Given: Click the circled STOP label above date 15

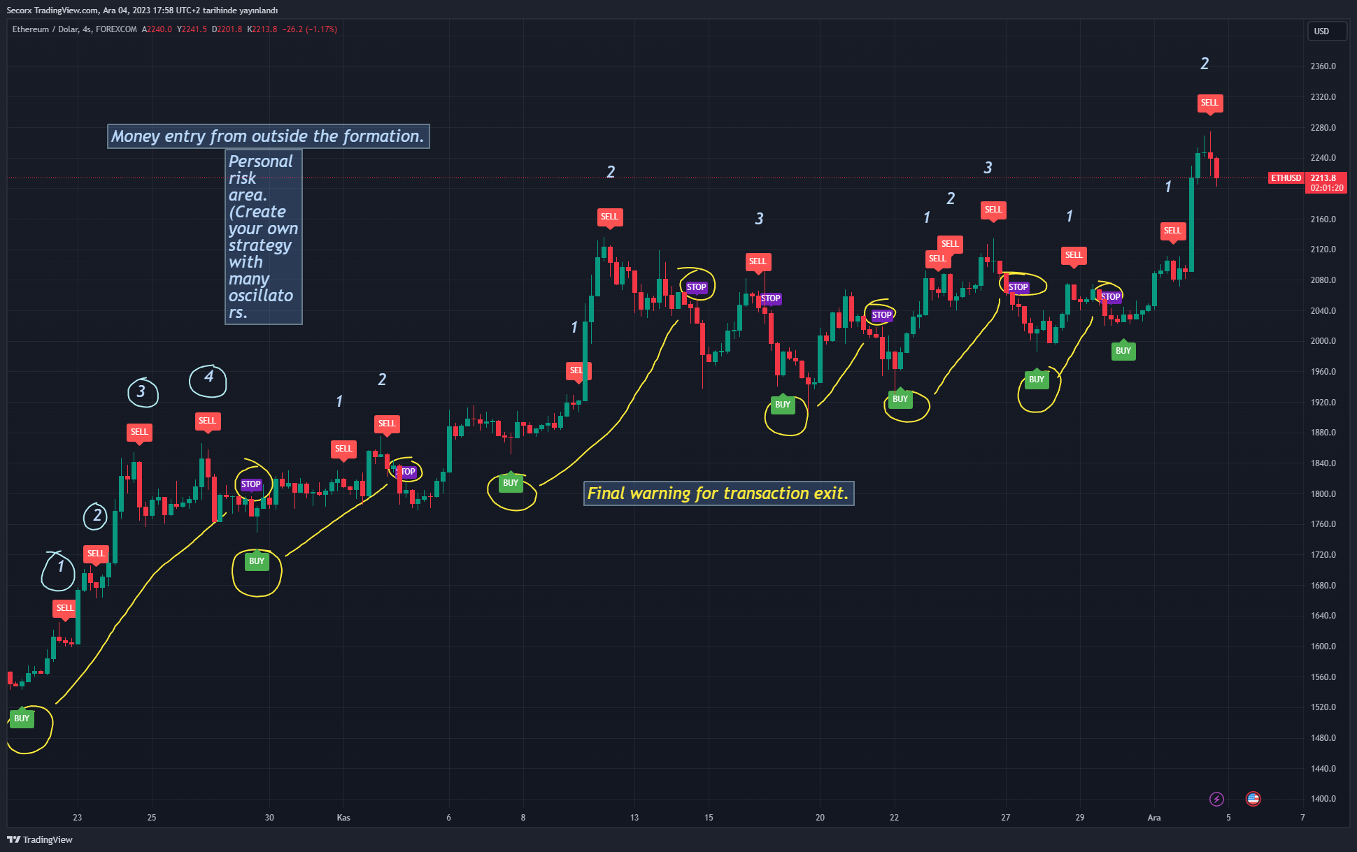Looking at the screenshot, I should (697, 287).
